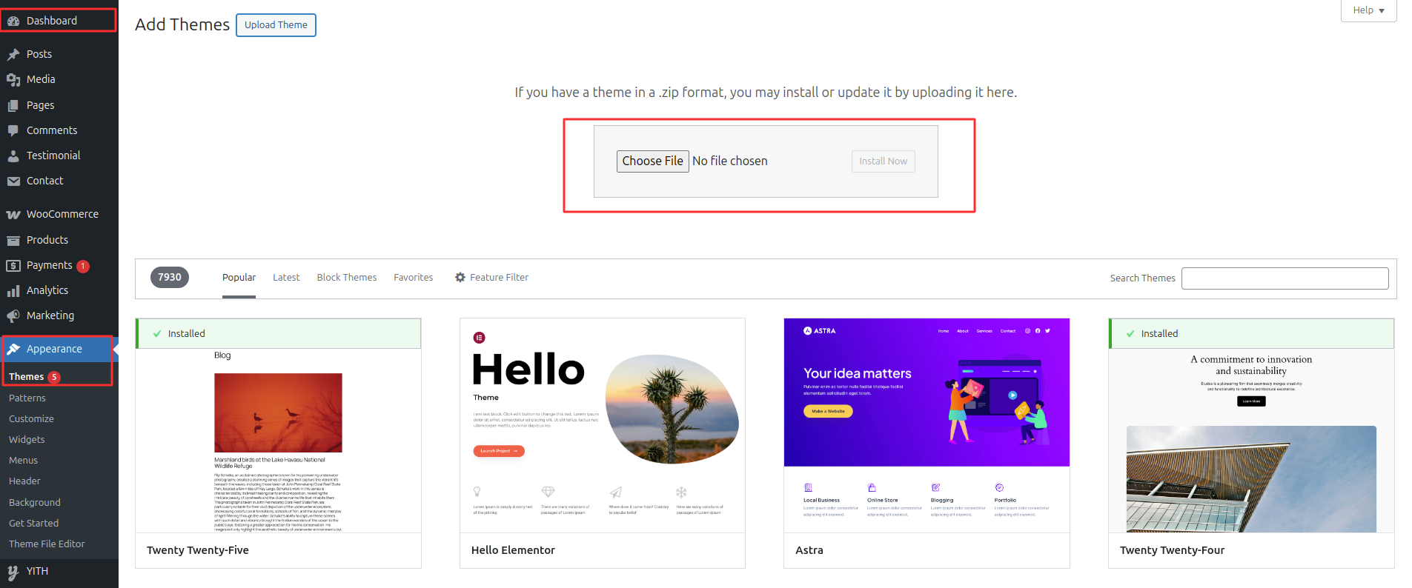Click the Feature Filter gear icon
This screenshot has width=1412, height=588.
[460, 277]
